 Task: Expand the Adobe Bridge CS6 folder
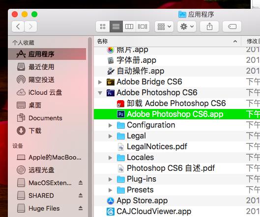click(100, 82)
